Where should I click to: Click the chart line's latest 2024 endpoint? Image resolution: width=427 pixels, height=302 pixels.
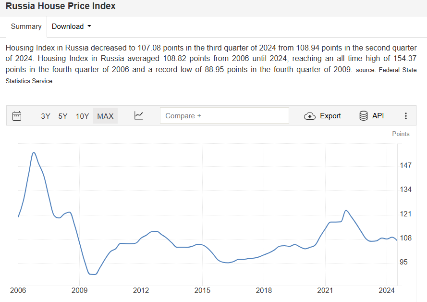[x=397, y=240]
